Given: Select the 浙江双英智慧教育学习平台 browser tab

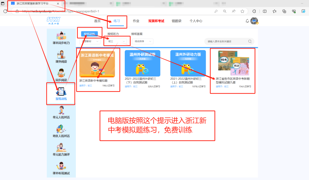Looking at the screenshot, I should coord(35,3).
